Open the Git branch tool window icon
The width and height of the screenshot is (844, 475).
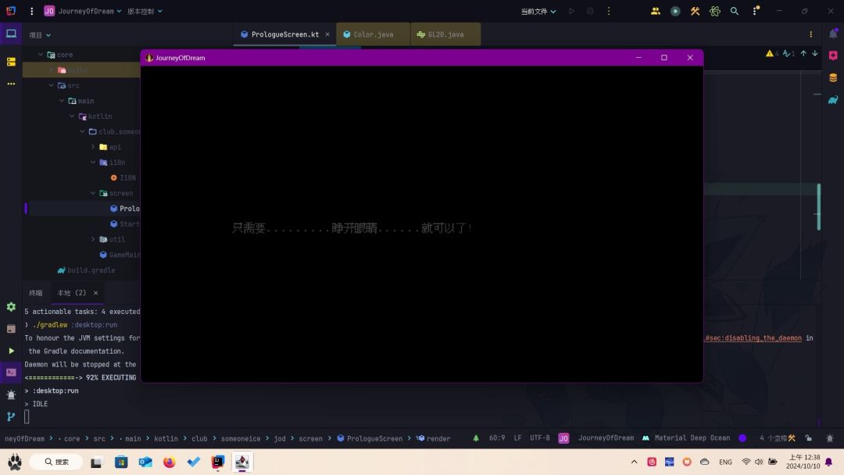tap(11, 416)
